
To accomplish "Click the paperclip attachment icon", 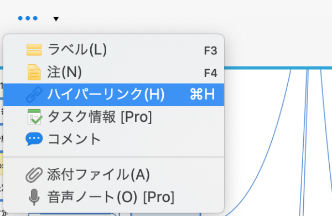I will [34, 175].
